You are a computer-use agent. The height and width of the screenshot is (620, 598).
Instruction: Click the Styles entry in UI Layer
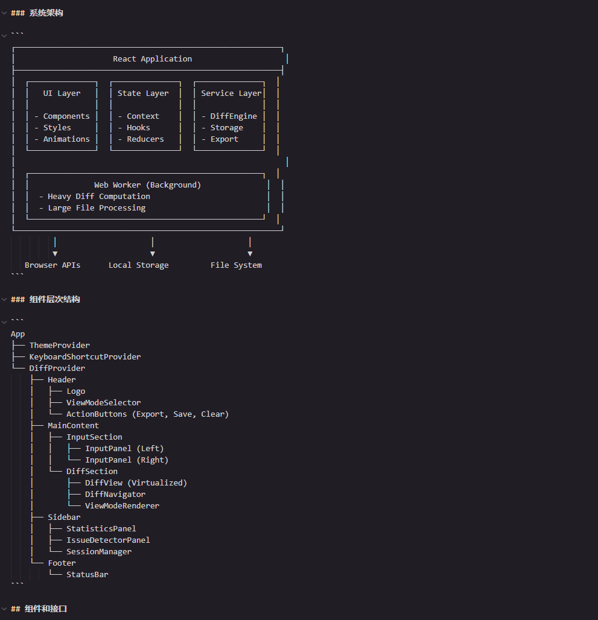pyautogui.click(x=57, y=128)
